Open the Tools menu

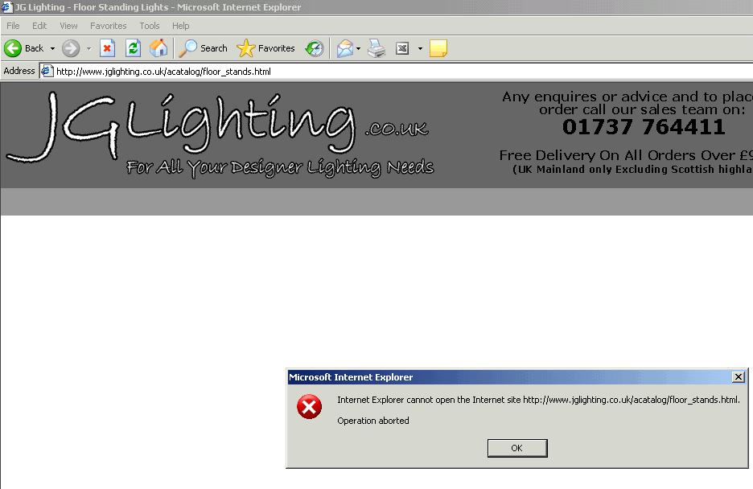tap(150, 26)
